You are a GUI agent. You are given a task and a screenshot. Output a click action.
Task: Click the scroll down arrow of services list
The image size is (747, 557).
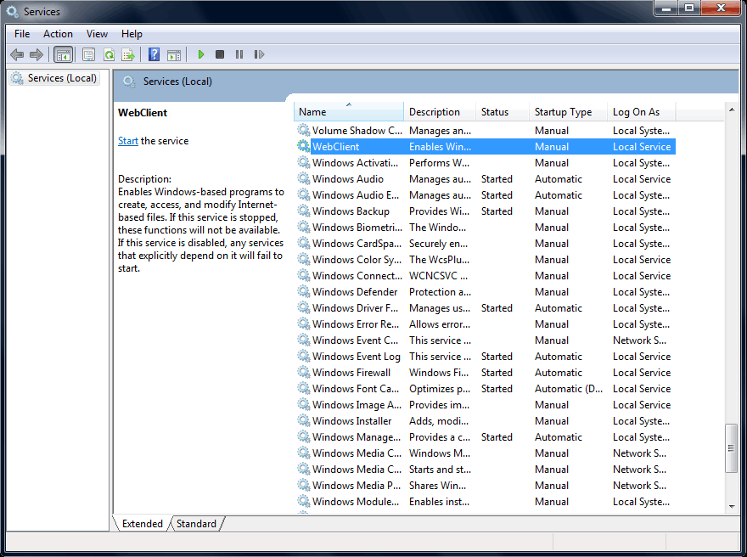tap(732, 506)
